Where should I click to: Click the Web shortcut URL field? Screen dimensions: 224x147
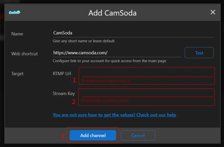pyautogui.click(x=117, y=53)
